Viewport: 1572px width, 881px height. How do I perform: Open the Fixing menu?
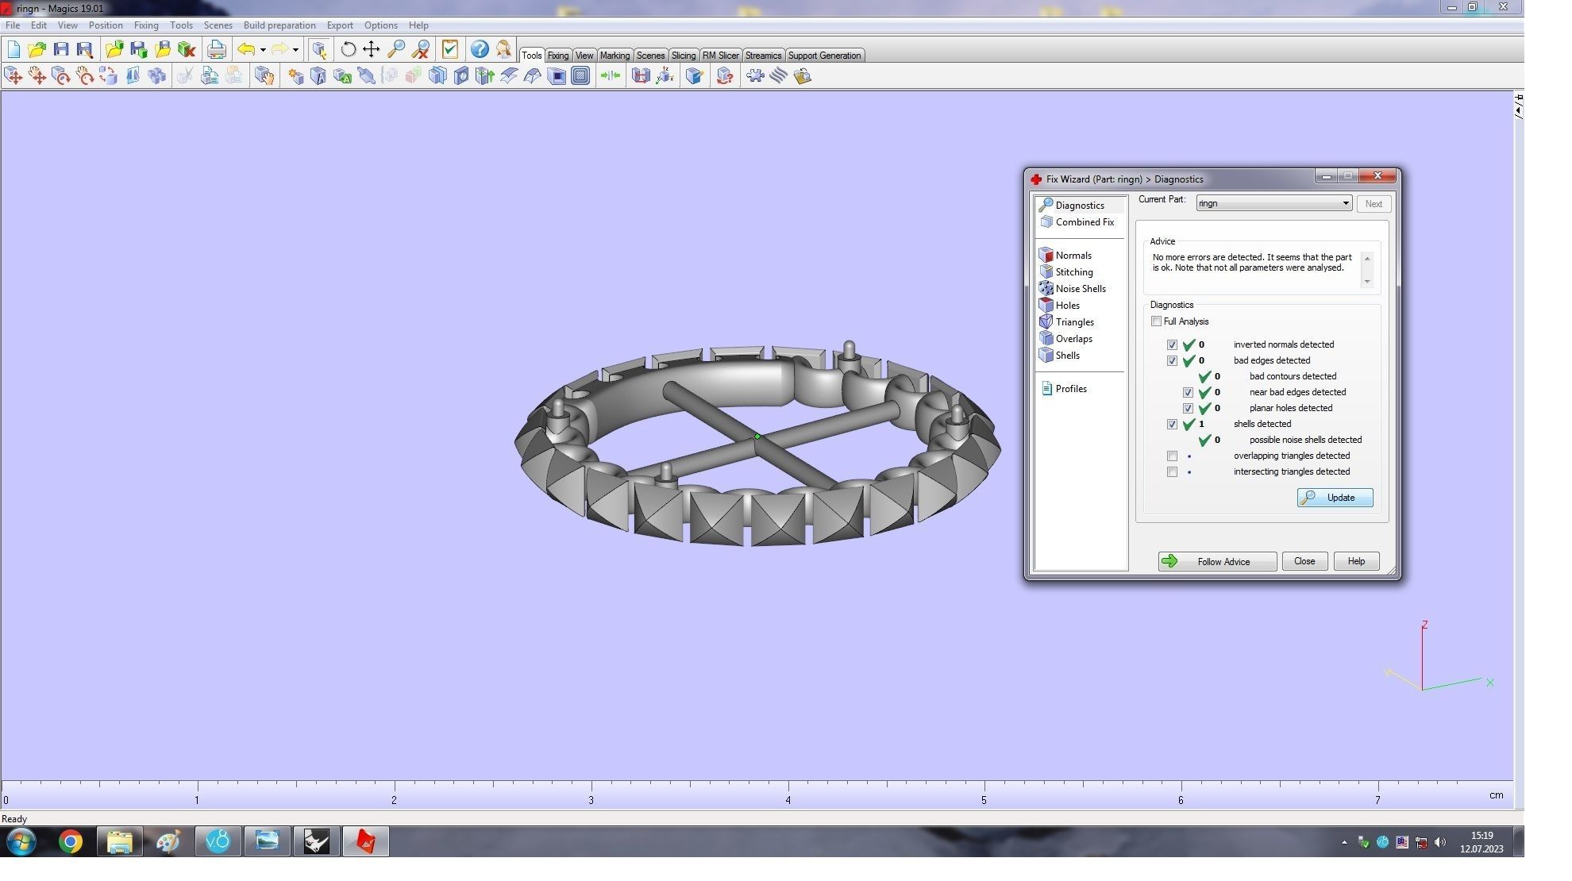click(x=146, y=25)
